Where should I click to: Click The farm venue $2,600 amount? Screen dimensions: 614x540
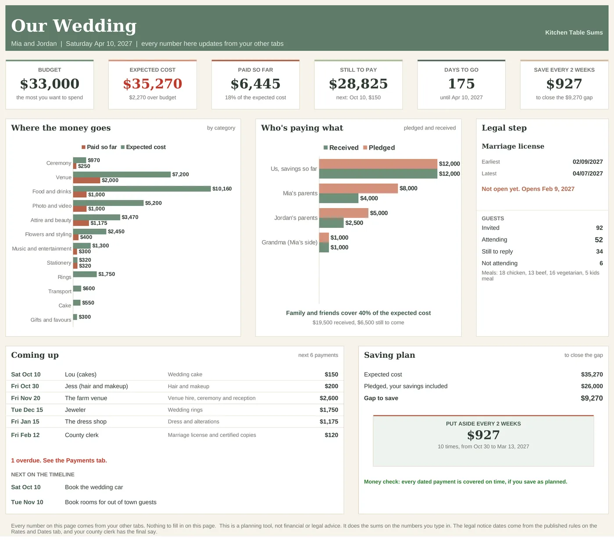(329, 398)
